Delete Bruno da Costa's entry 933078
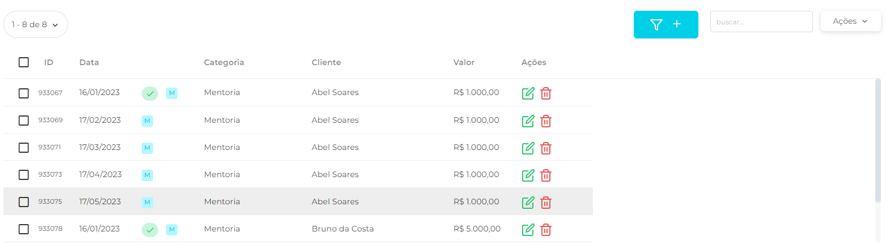The height and width of the screenshot is (249, 890). 546,229
